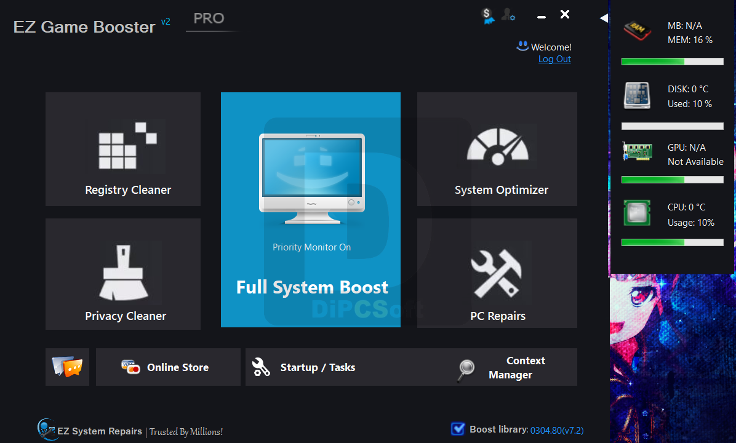Click the CPU processor icon
This screenshot has height=443, width=736.
pos(637,213)
